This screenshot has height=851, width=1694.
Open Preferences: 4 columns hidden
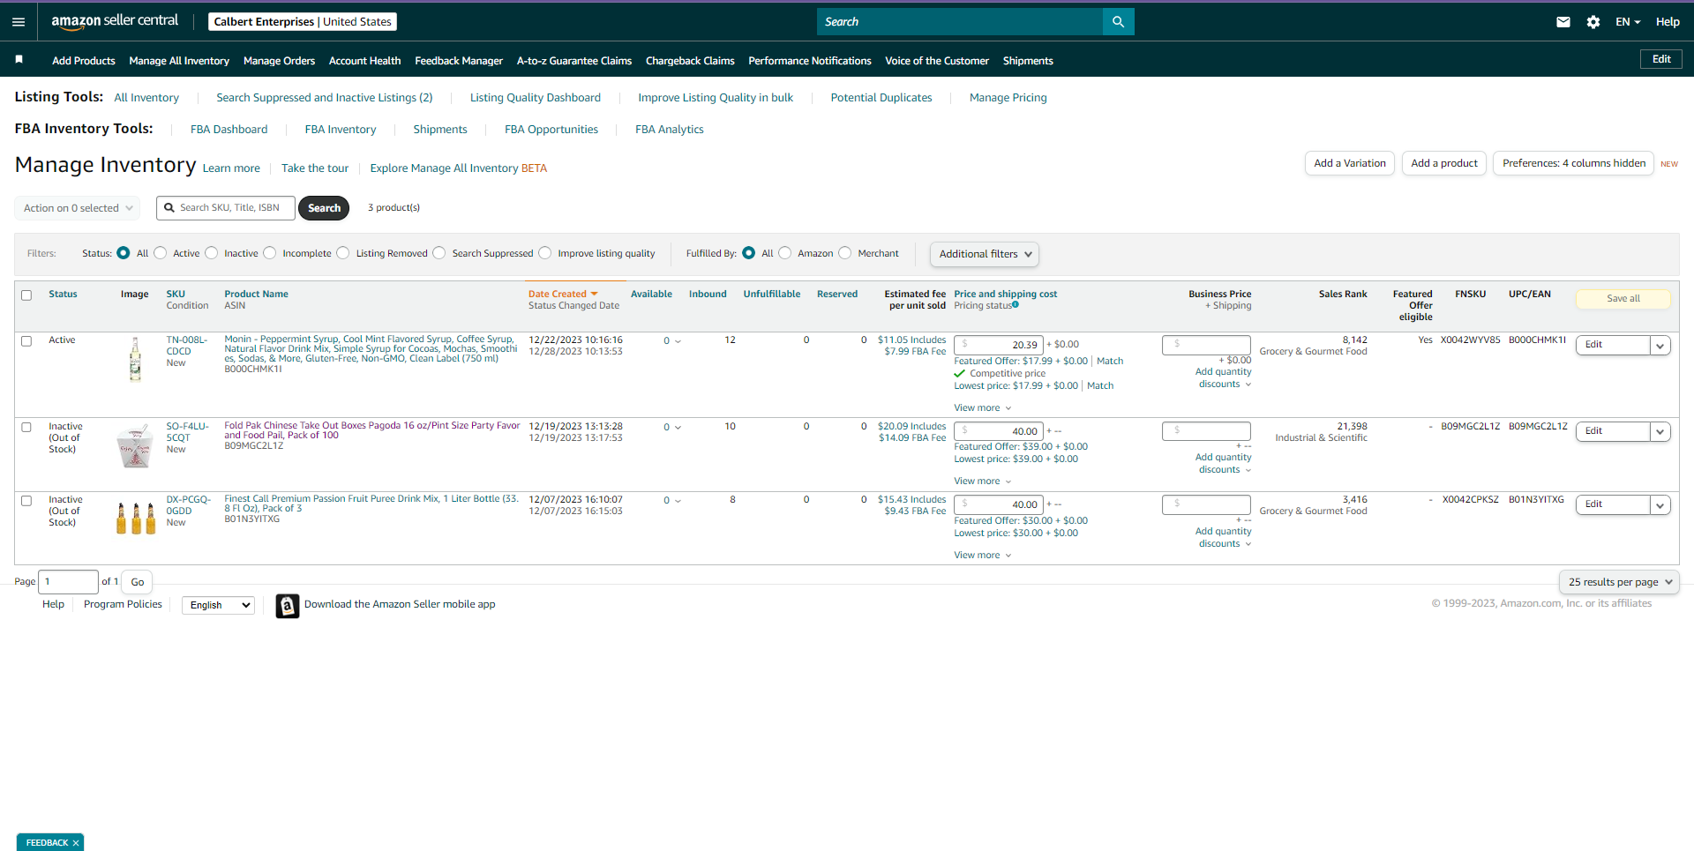1574,163
